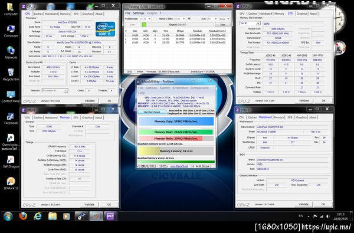
Task: Click the Core Voltage value 1.096 V
Action: click(x=84, y=36)
